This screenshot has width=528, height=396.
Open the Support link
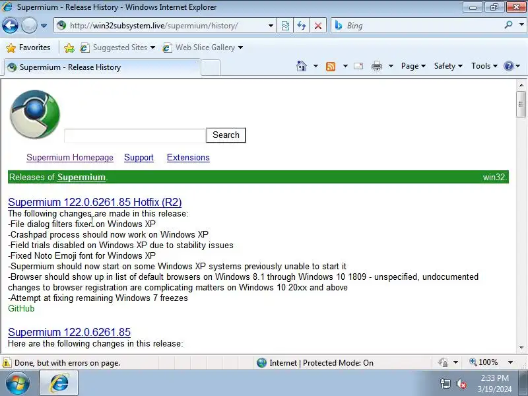(x=139, y=158)
